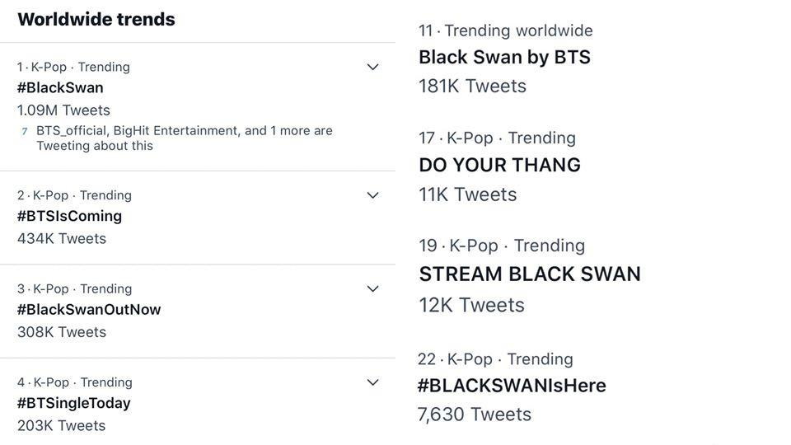View the #BTSingleToday trending hashtag
The height and width of the screenshot is (445, 791).
click(73, 403)
